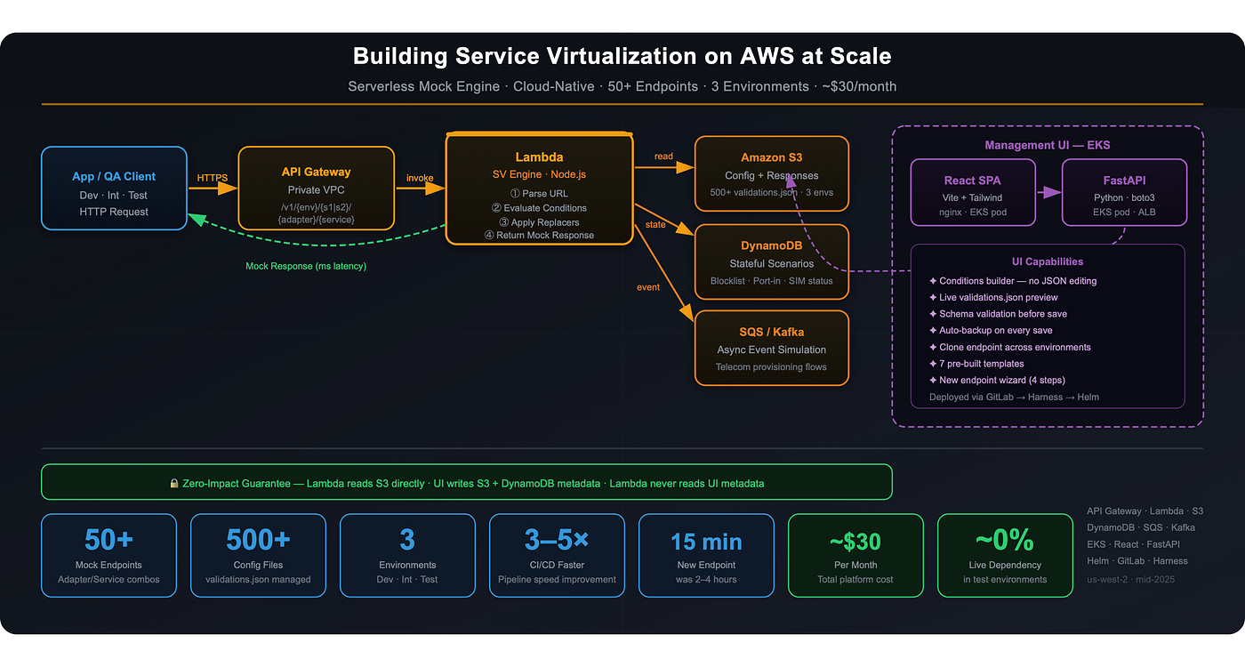This screenshot has height=667, width=1245.
Task: Select the SQS / Kafka box
Action: click(771, 348)
